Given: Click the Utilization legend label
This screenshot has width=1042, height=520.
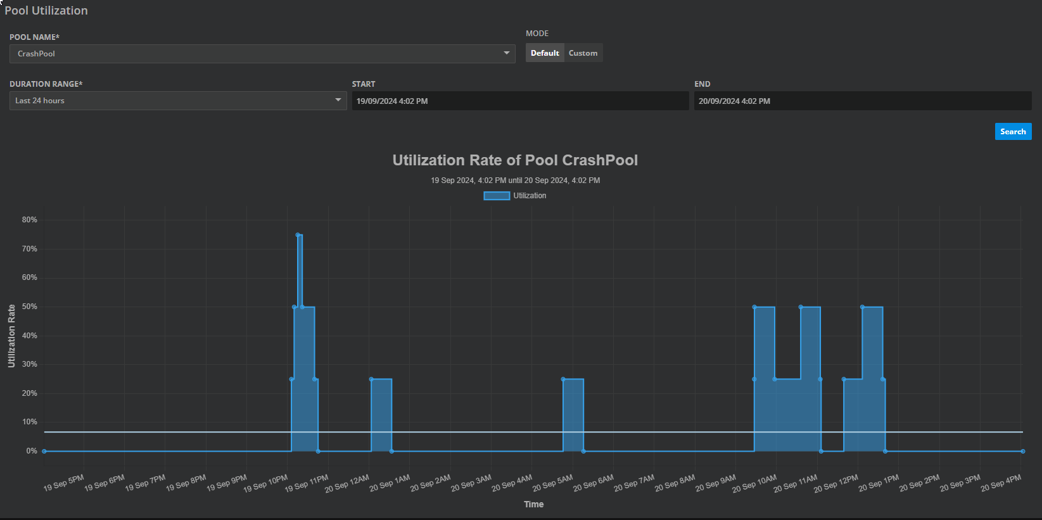Looking at the screenshot, I should click(x=530, y=196).
